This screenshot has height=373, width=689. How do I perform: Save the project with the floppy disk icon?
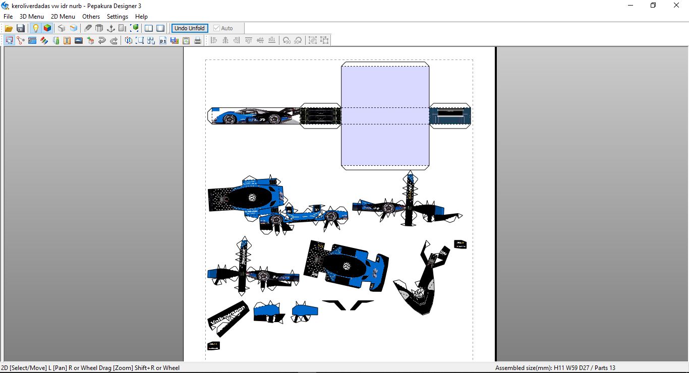21,28
